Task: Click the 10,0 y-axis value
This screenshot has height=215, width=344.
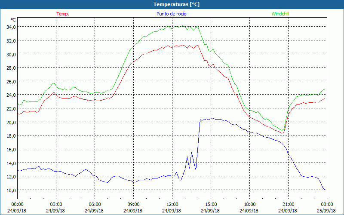Action: coord(11,190)
